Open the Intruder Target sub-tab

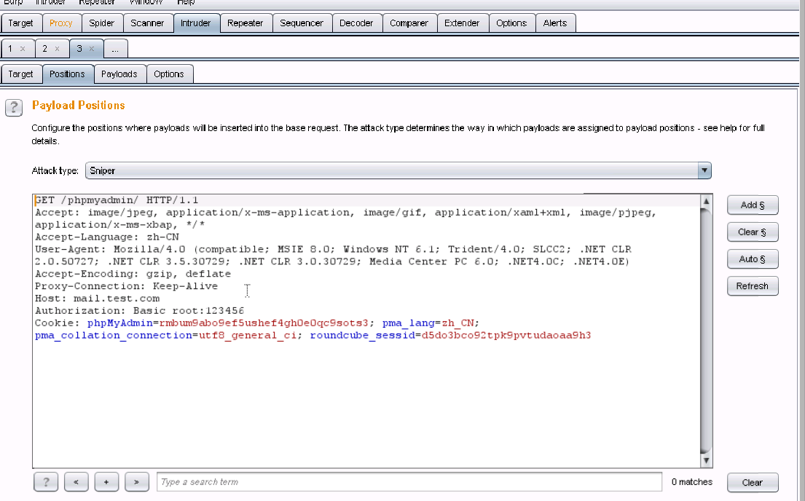coord(20,74)
